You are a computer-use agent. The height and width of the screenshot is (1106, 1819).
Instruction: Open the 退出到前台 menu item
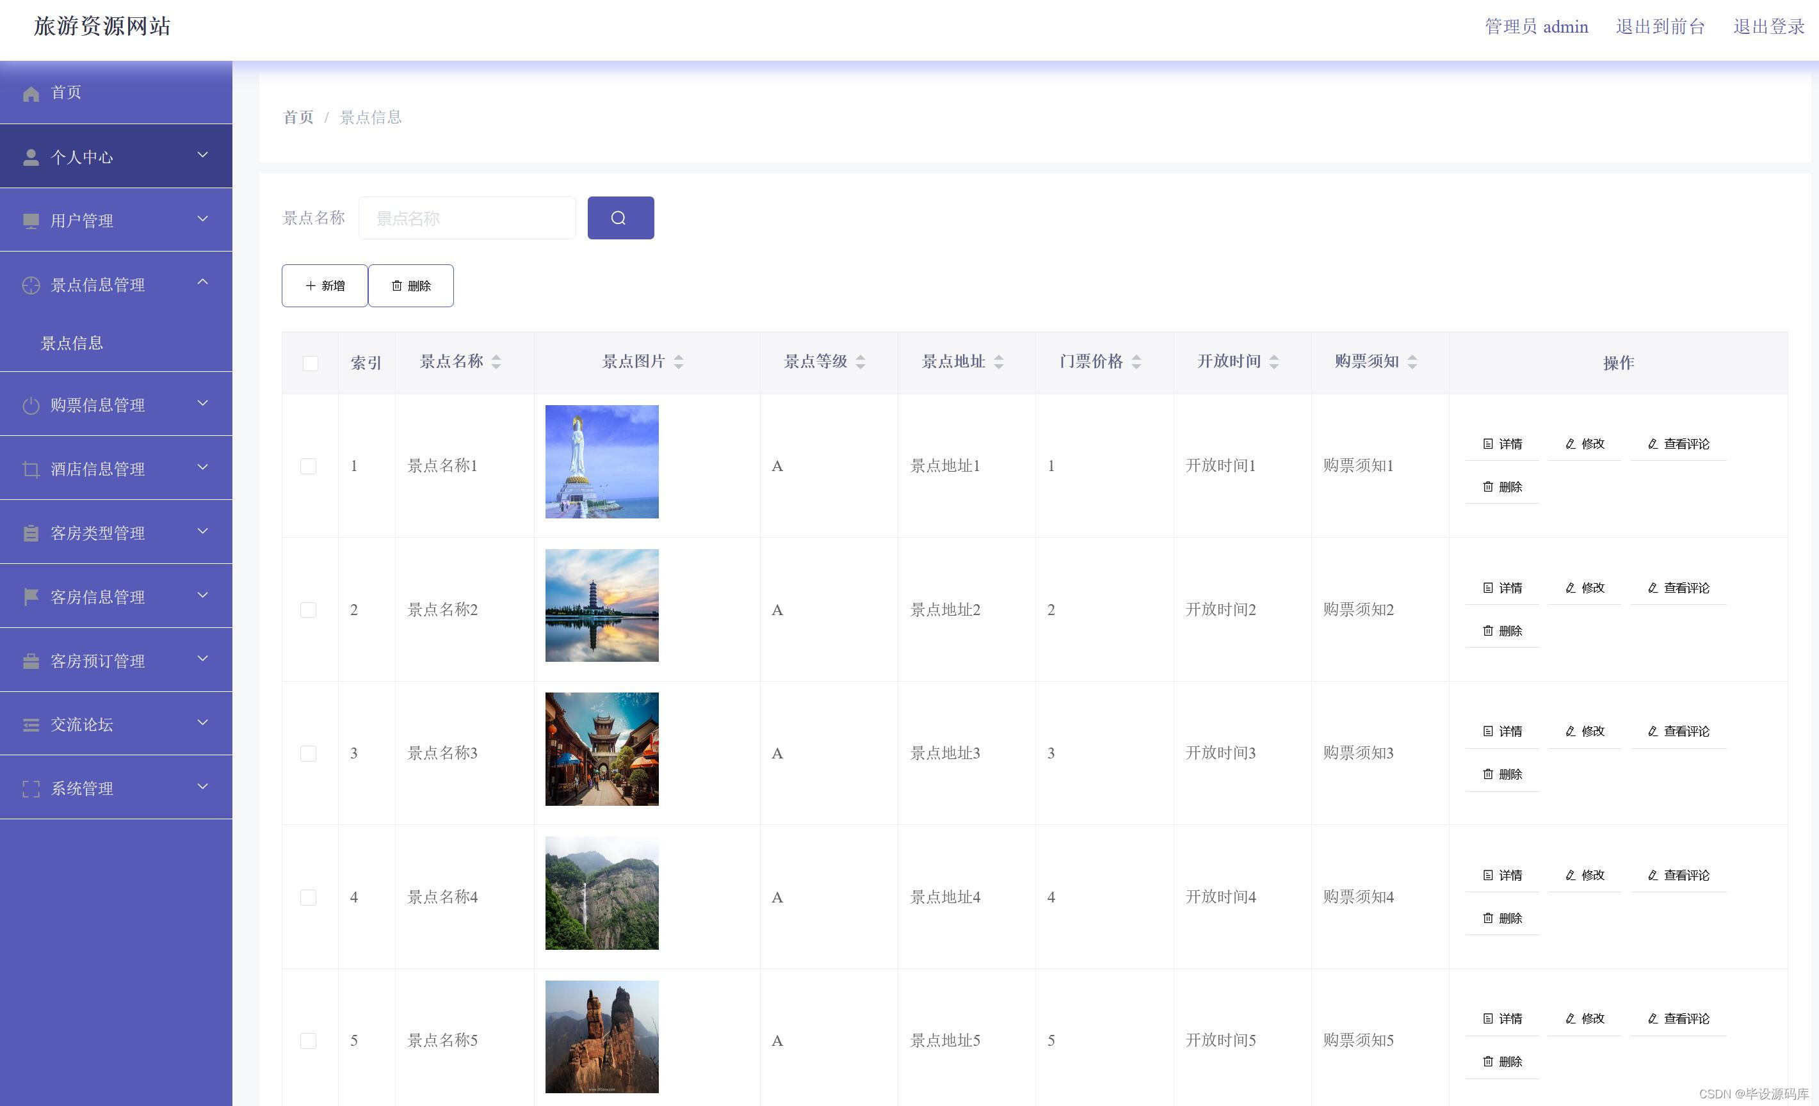point(1660,26)
